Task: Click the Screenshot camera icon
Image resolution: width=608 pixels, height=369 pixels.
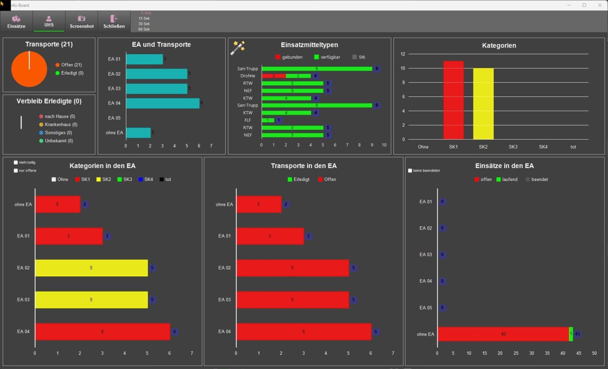Action: 81,19
